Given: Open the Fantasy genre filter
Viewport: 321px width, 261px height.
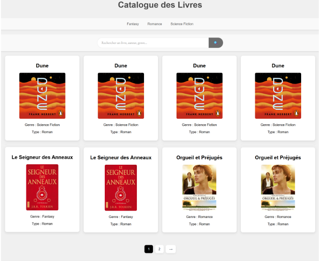Looking at the screenshot, I should (133, 24).
